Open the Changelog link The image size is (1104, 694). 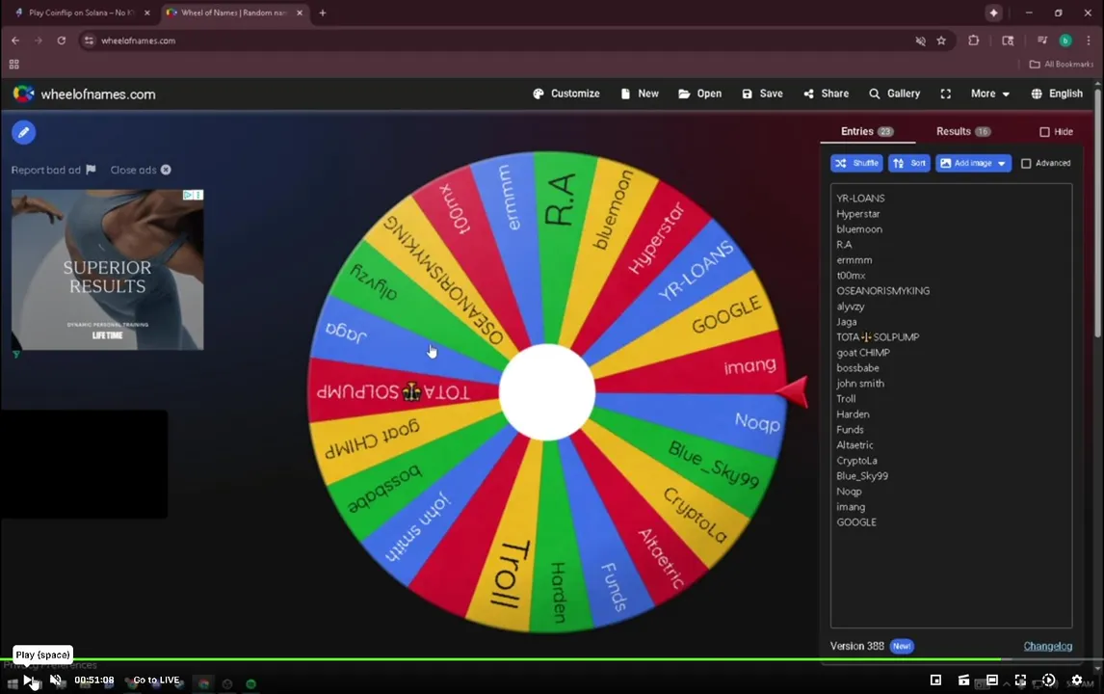[1048, 646]
